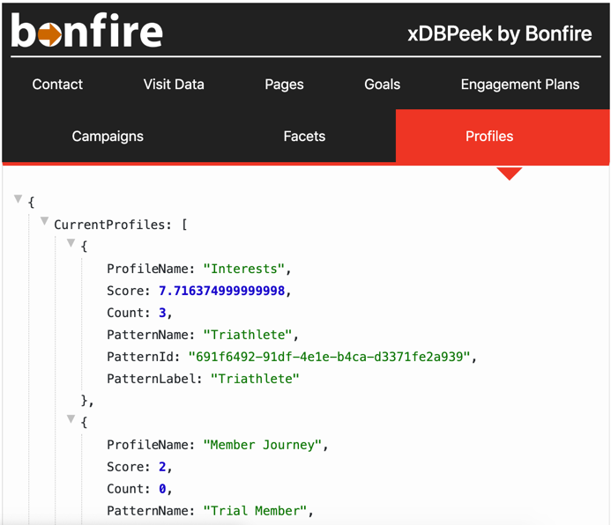Click the score value 7.716374999999998
This screenshot has width=611, height=525.
(221, 291)
